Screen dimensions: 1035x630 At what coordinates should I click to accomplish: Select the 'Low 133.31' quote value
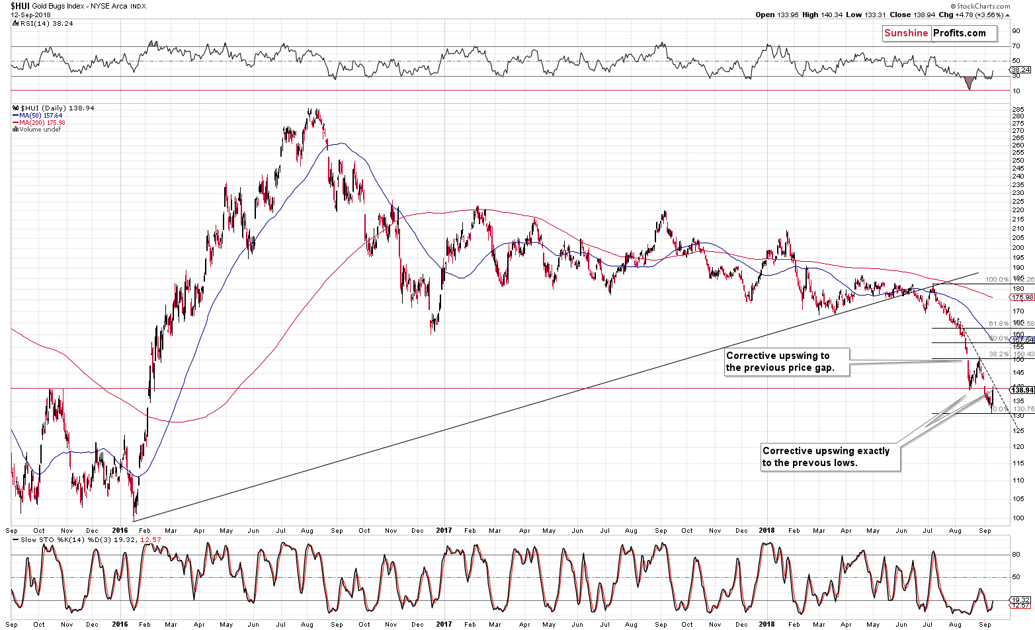click(x=864, y=15)
